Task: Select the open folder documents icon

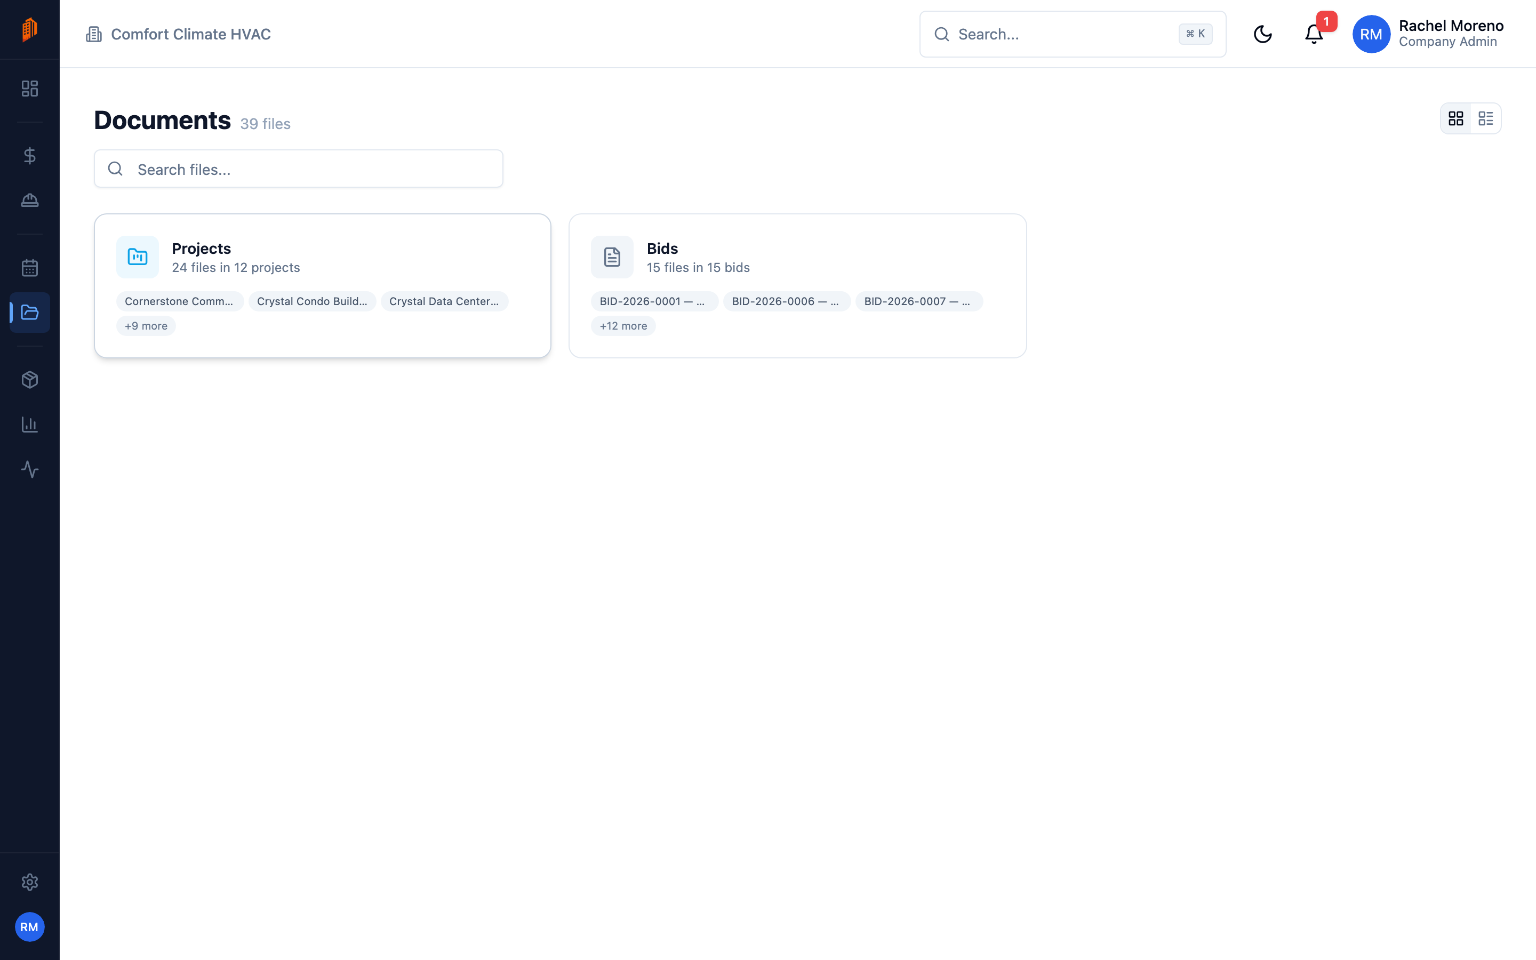Action: (x=30, y=313)
